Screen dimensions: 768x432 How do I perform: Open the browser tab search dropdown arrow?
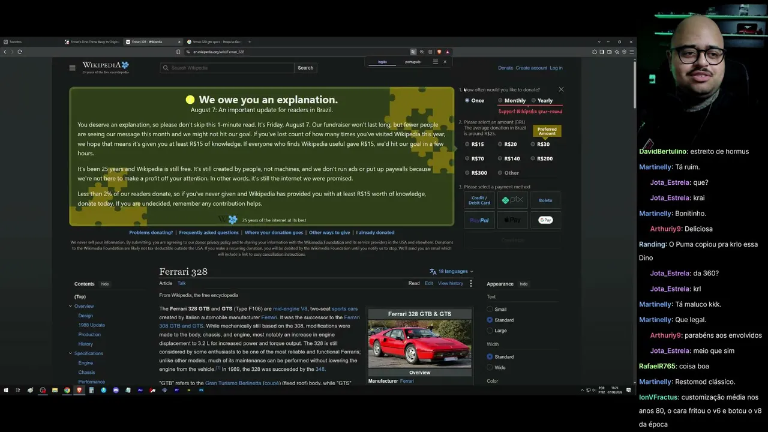599,42
